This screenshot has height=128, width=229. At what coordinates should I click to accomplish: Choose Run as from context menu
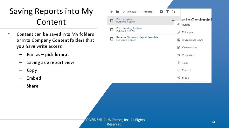coord(186,25)
